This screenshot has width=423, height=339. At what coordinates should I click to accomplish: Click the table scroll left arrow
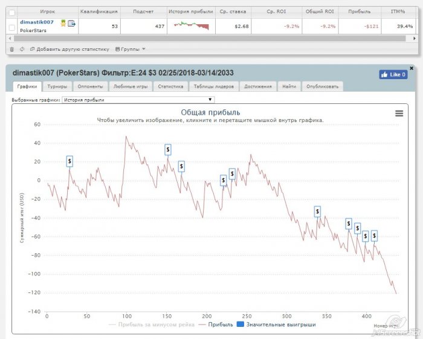tap(10, 39)
